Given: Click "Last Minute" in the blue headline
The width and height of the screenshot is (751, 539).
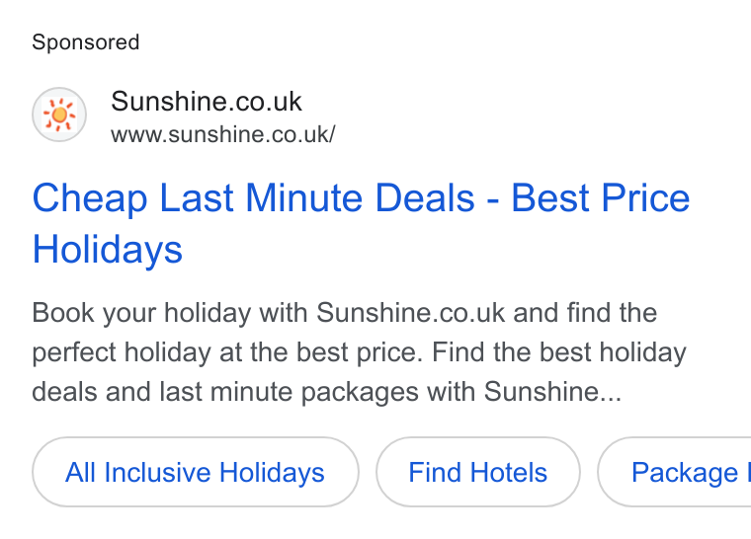Looking at the screenshot, I should point(262,198).
